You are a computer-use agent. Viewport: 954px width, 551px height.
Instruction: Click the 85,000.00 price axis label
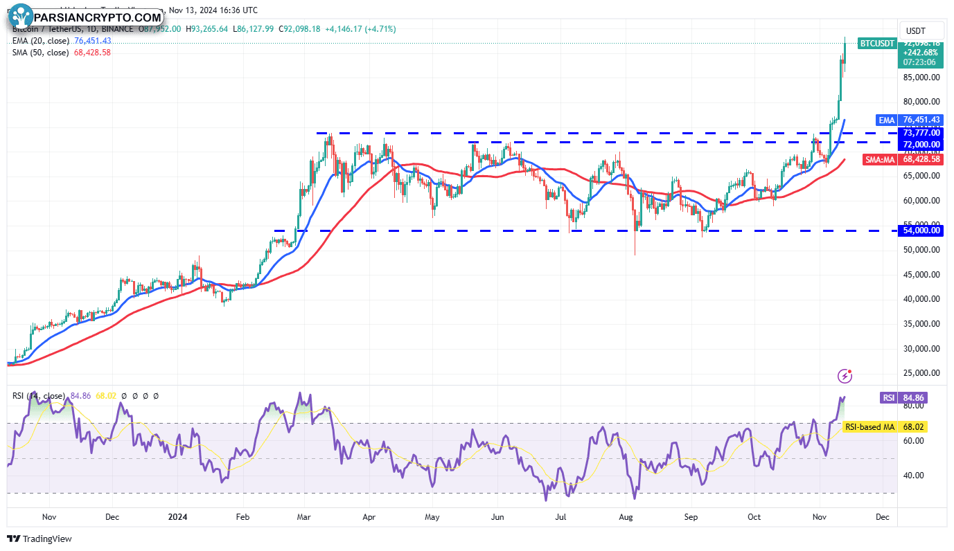(x=920, y=78)
